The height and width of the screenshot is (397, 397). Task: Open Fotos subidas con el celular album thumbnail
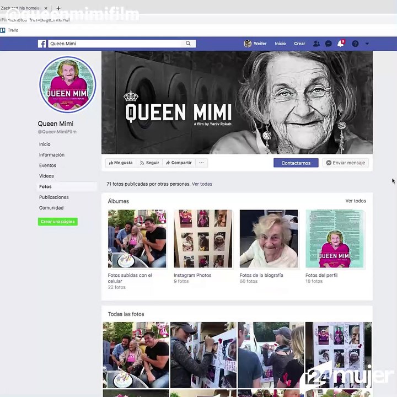click(137, 239)
